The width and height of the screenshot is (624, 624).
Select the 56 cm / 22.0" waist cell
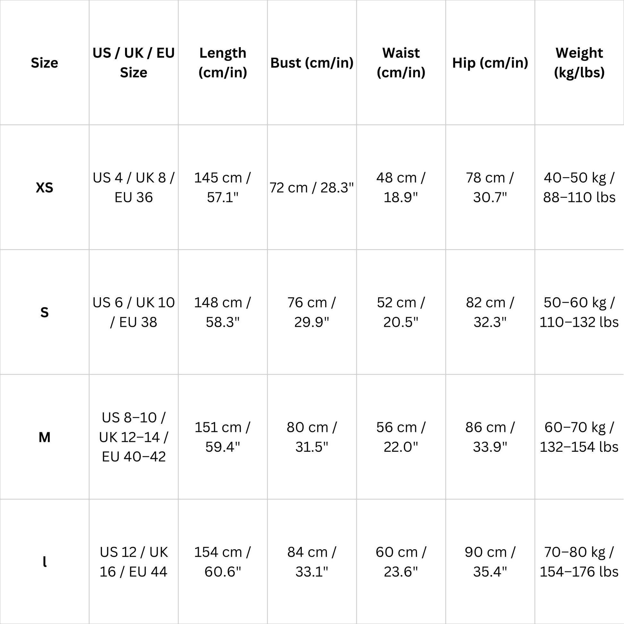[x=401, y=437]
